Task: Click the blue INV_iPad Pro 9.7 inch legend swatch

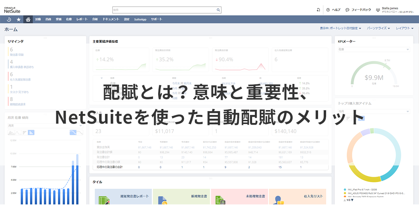Action: 345,189
